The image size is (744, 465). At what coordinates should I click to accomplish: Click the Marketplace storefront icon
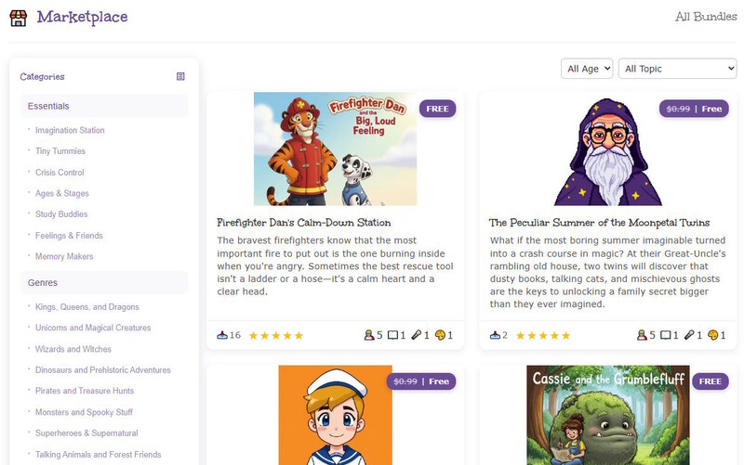[x=20, y=17]
